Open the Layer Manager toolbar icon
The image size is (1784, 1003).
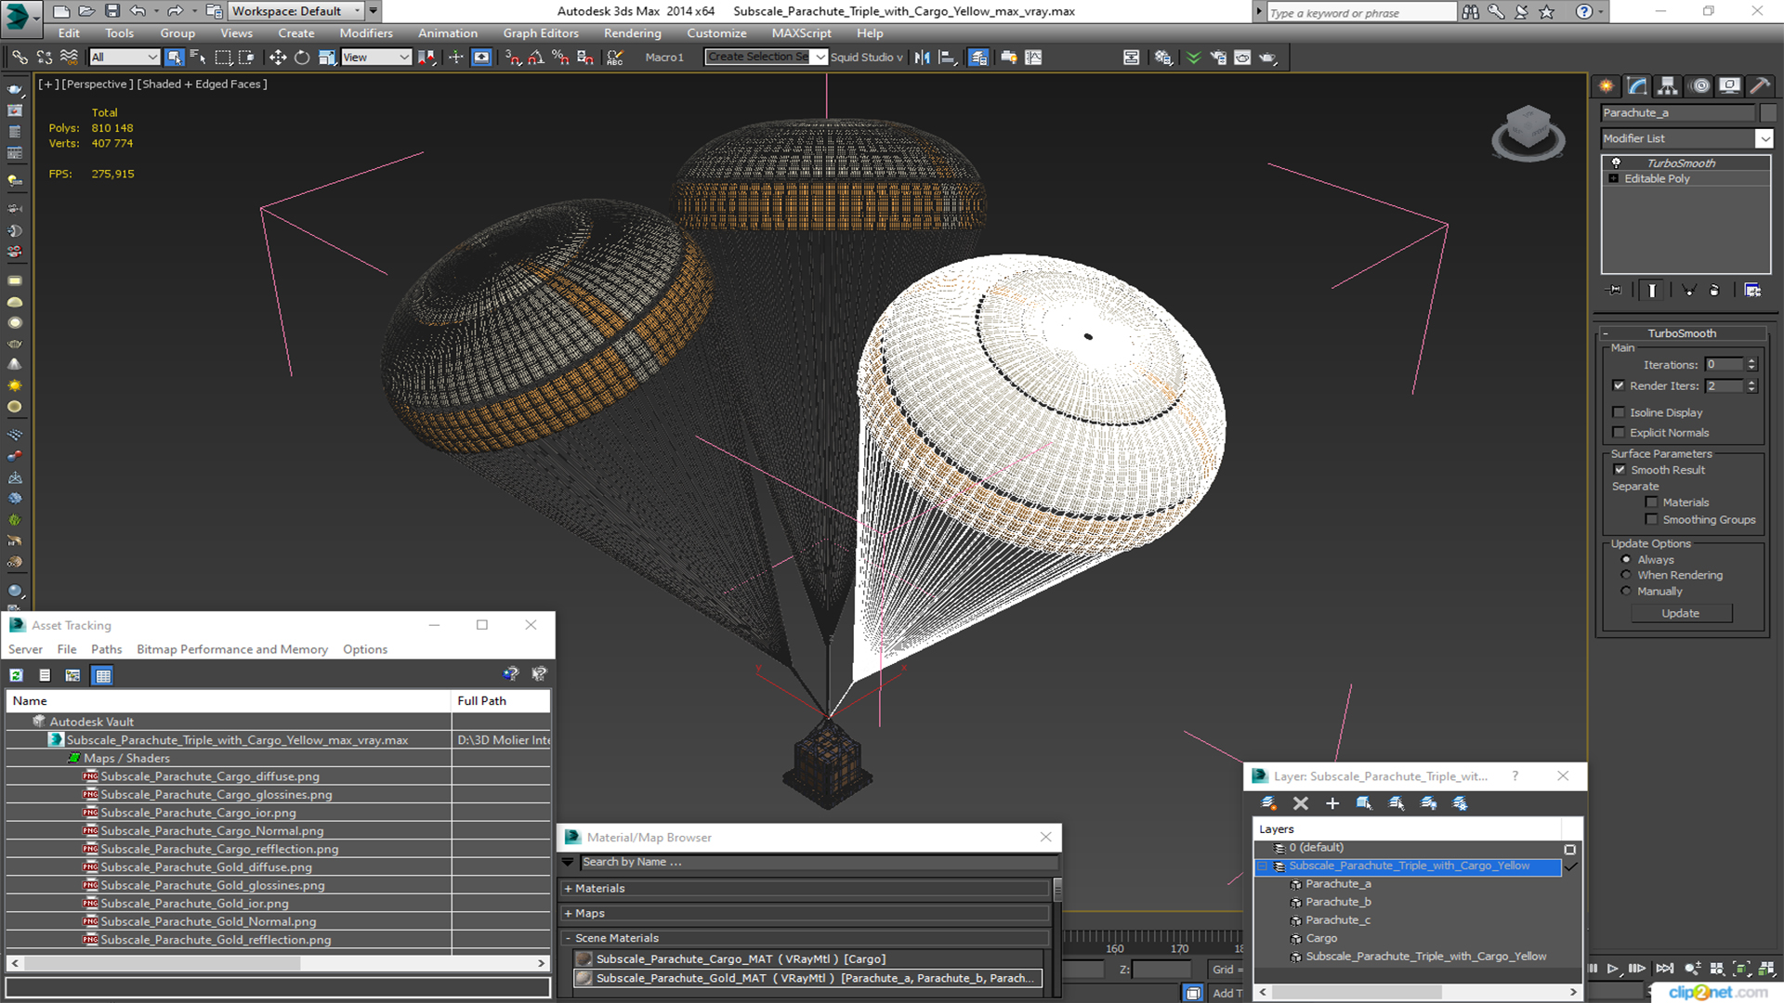(978, 58)
